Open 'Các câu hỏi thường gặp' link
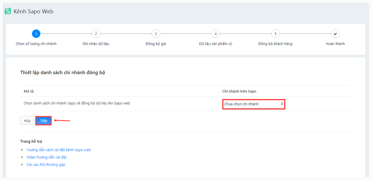 click(x=46, y=165)
